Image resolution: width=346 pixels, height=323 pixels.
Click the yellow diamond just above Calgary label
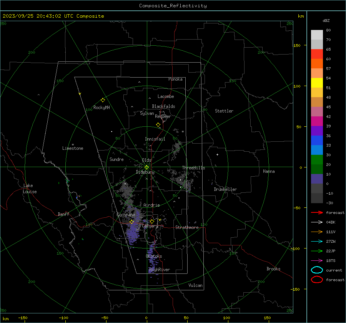152,221
